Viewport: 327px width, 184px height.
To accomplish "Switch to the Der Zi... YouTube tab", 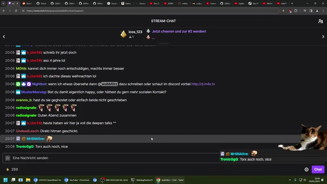I will (x=155, y=3).
